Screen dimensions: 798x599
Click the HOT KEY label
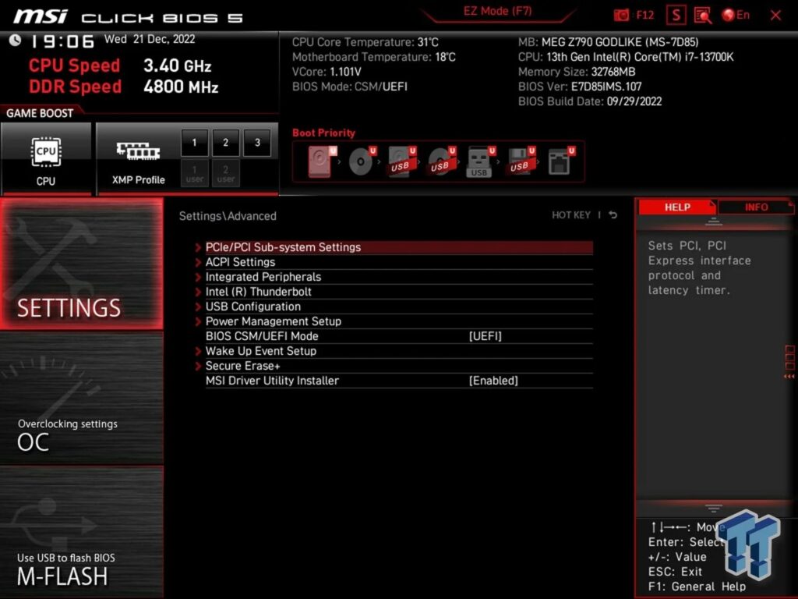[571, 215]
